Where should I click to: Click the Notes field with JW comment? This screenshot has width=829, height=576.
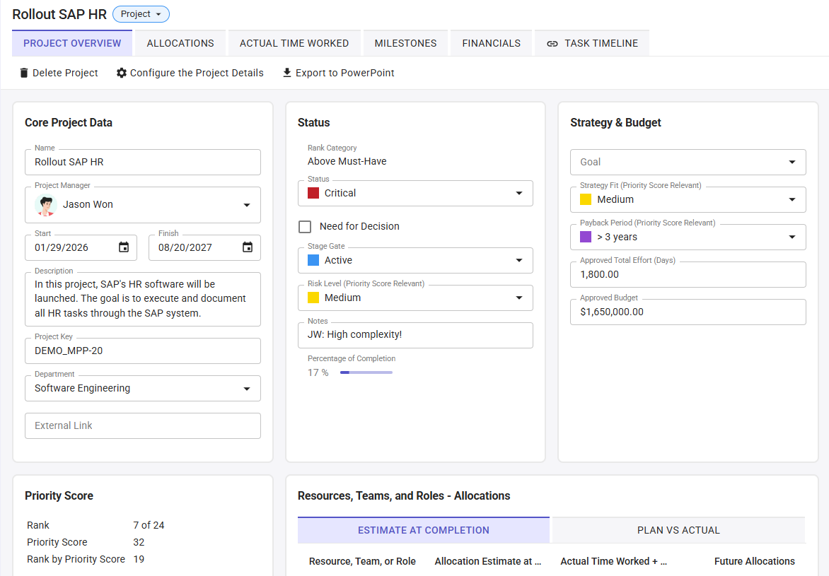[x=415, y=335]
